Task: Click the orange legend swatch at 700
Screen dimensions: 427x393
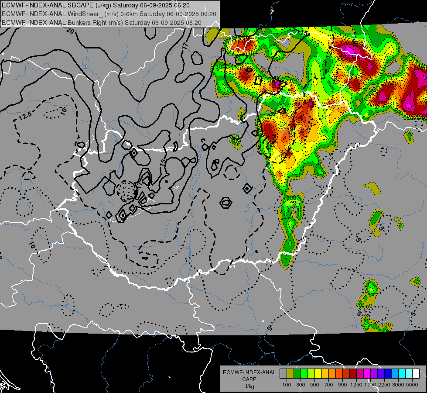Action: click(x=332, y=374)
